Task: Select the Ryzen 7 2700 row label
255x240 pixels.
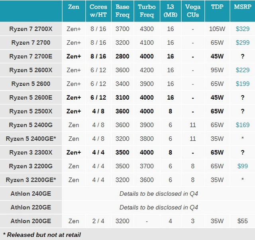Action: tap(31, 43)
